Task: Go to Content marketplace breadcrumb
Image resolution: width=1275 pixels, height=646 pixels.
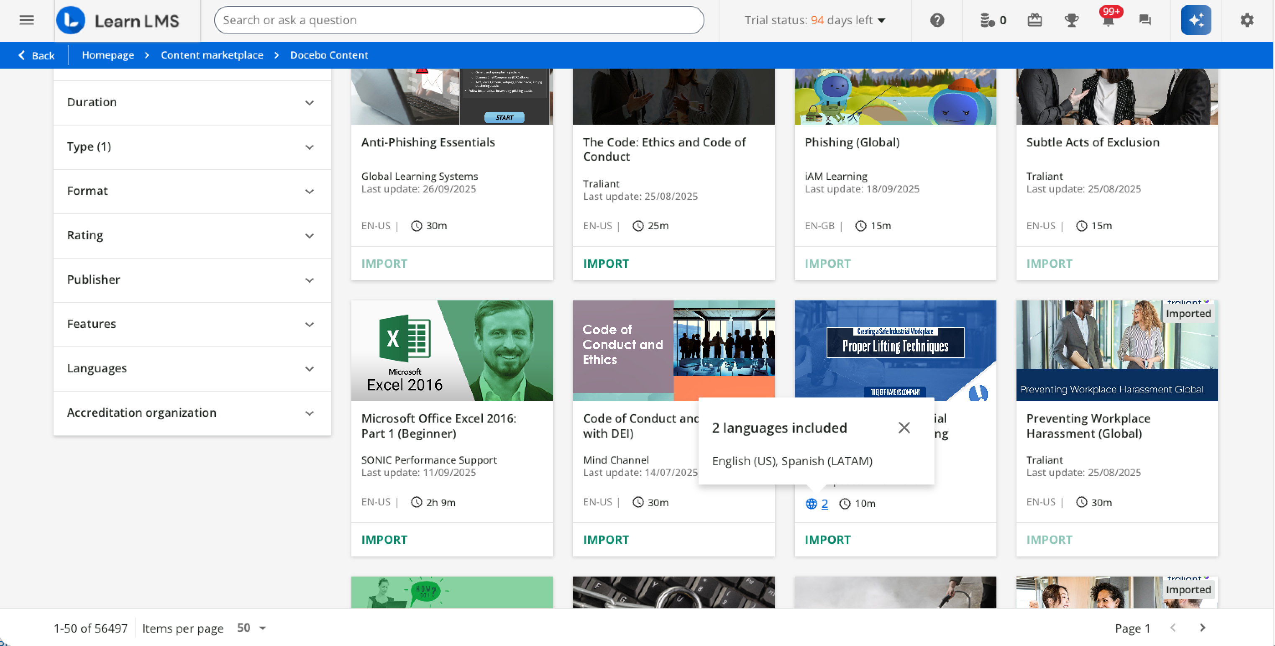Action: 212,55
